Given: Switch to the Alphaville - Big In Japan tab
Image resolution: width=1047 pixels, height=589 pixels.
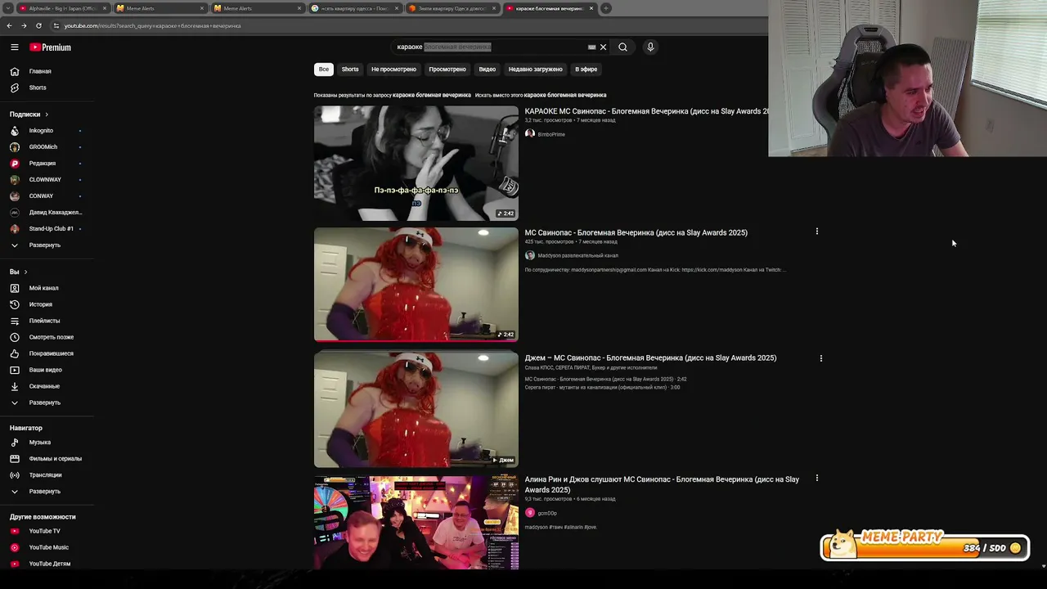Looking at the screenshot, I should (x=62, y=8).
